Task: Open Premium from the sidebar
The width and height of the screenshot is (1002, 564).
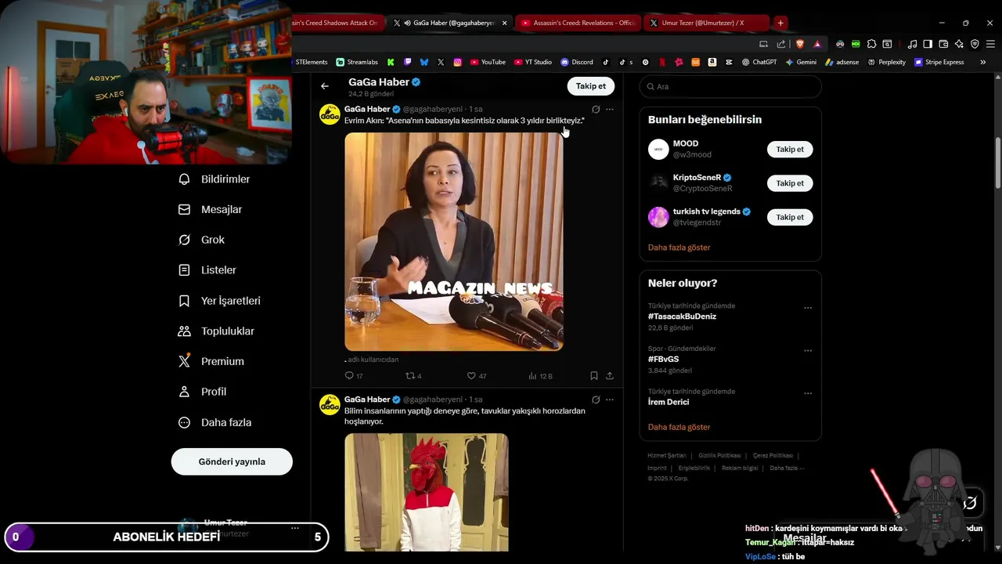Action: [211, 361]
